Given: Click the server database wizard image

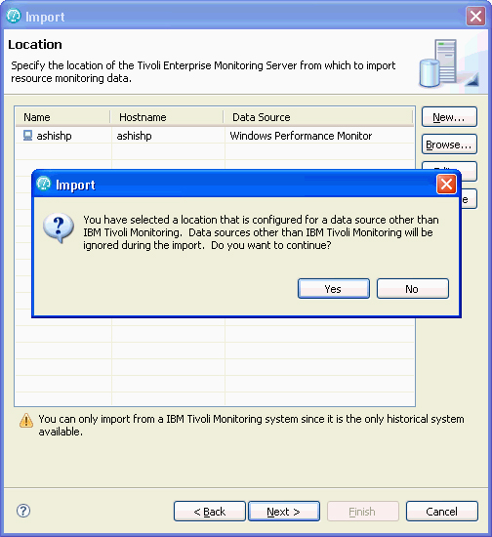Looking at the screenshot, I should (448, 63).
